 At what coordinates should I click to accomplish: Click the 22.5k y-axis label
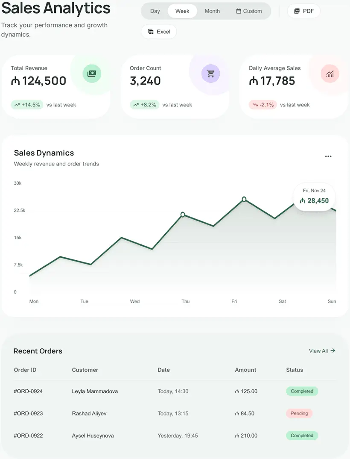coord(20,210)
